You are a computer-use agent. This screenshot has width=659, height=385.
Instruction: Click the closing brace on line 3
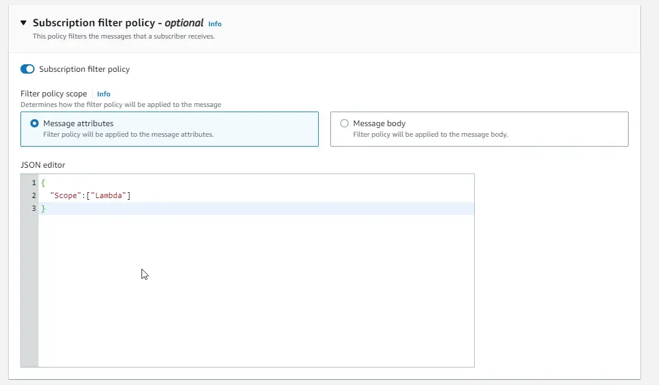(x=43, y=208)
